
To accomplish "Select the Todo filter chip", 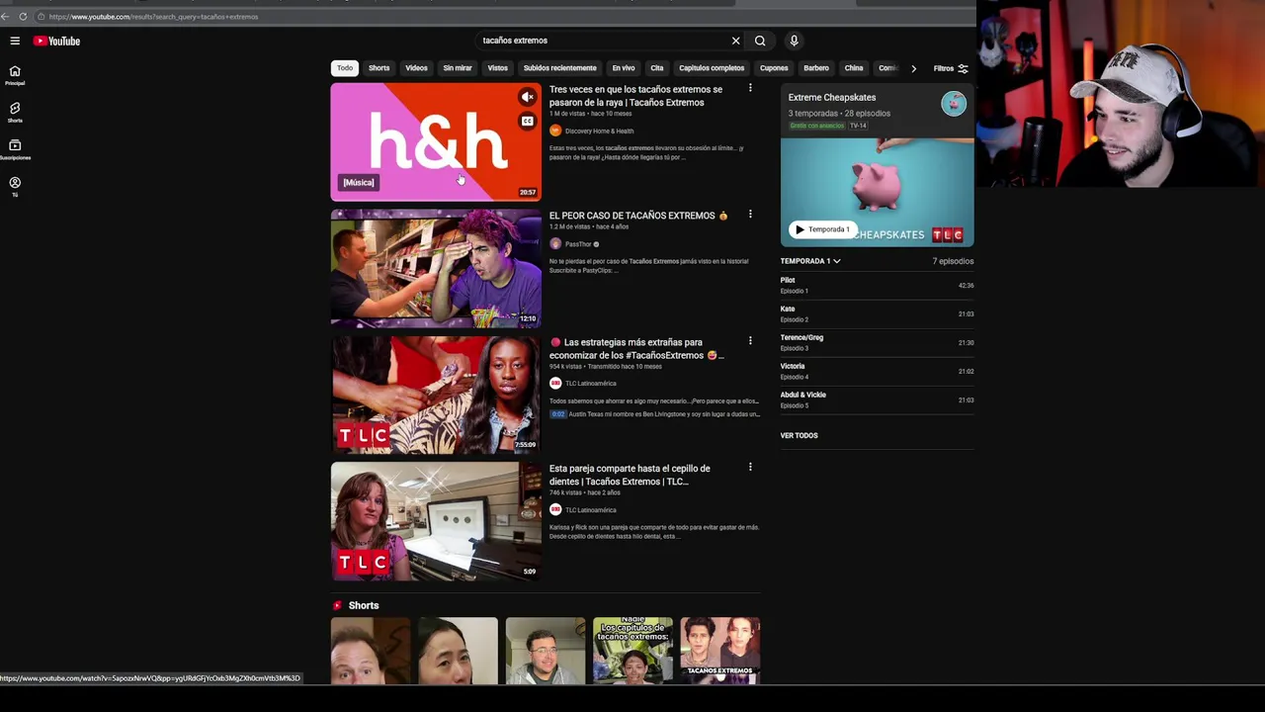I will tap(344, 68).
